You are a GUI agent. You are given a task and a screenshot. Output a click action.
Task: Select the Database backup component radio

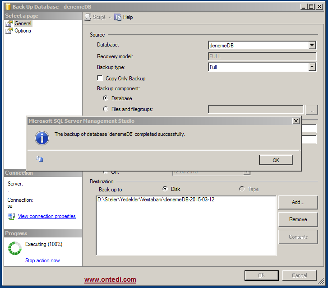[x=106, y=98]
